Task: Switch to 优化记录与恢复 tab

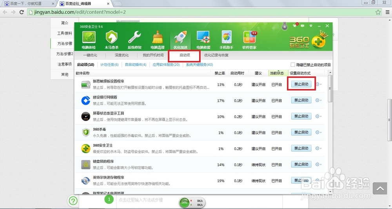Action: click(216, 55)
